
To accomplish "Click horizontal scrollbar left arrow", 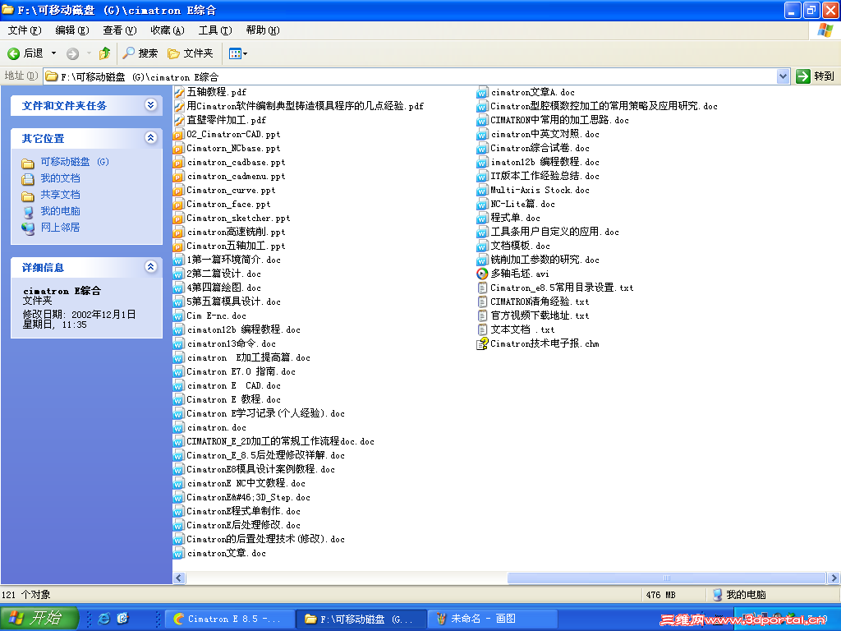I will 179,578.
